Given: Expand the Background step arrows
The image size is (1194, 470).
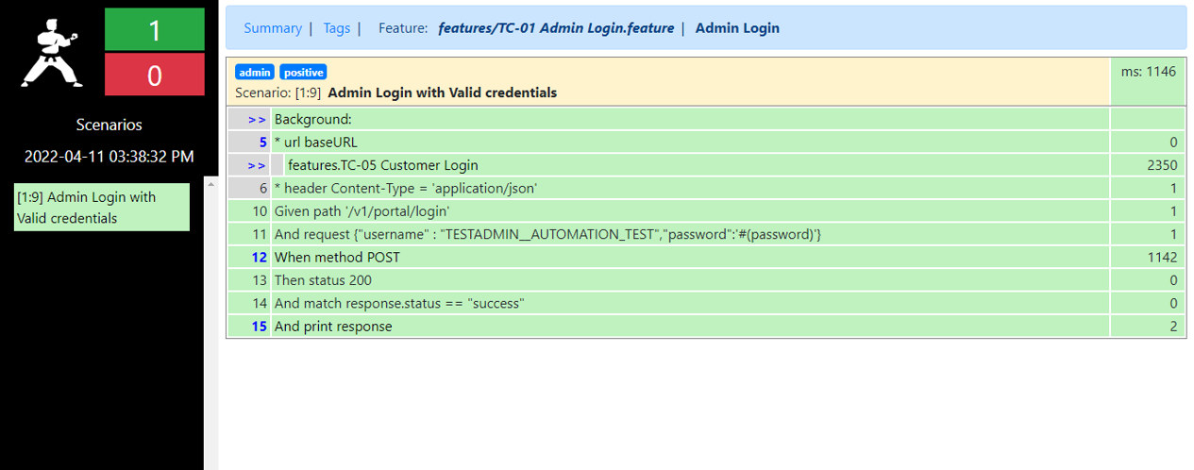Looking at the screenshot, I should [x=256, y=120].
